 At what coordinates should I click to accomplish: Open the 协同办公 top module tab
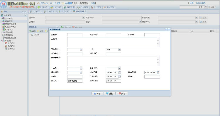[x=43, y=7]
